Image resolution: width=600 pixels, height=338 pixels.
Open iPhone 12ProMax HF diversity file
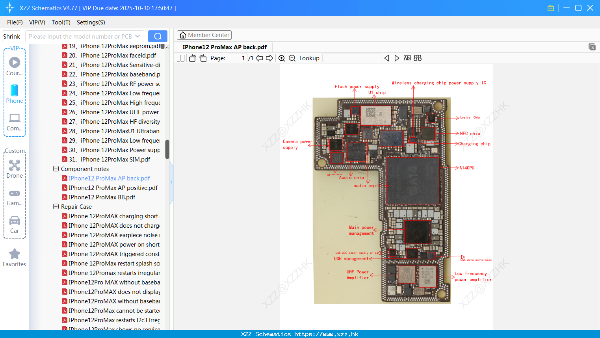[111, 121]
